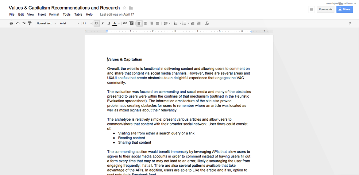The width and height of the screenshot is (359, 175).
Task: Click the right indent marker on ruler
Action: coord(251,31)
